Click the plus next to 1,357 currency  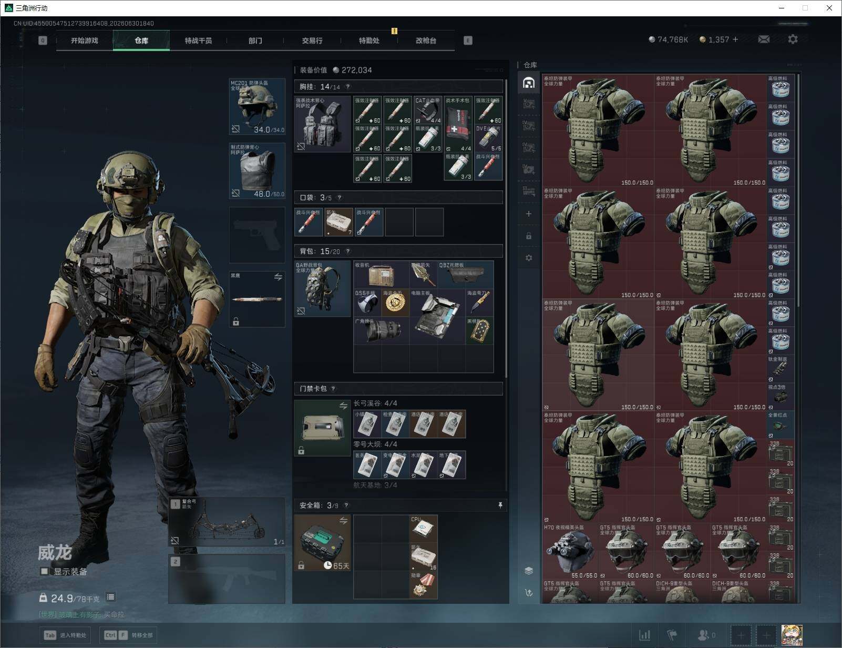[x=735, y=39]
